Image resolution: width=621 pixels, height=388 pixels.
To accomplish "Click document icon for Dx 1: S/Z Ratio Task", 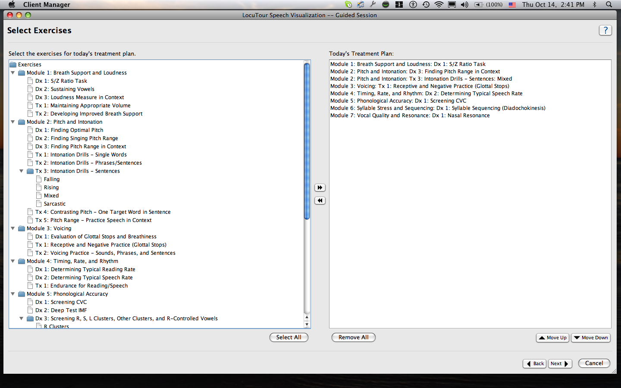I will coord(30,81).
